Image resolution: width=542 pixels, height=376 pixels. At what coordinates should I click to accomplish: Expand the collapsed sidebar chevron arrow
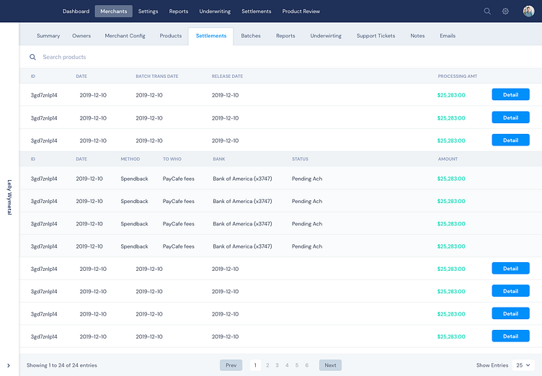click(9, 366)
